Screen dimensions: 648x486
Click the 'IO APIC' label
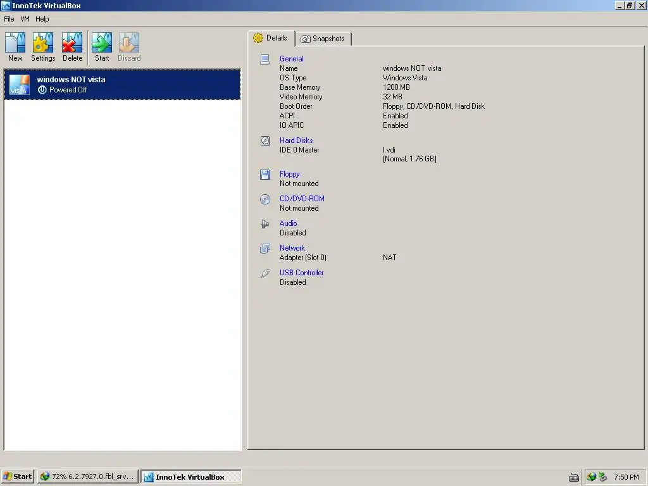[291, 125]
